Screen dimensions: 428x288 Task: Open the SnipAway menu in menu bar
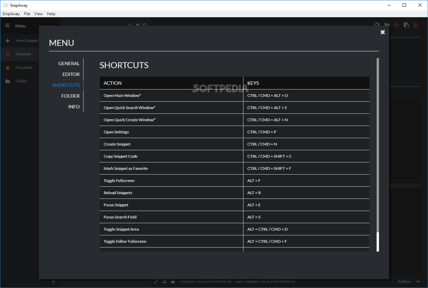click(11, 14)
